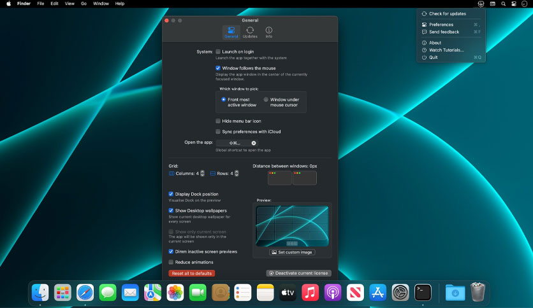Screen dimensions: 533x308
Task: Uncheck Display Dock position
Action: point(171,194)
